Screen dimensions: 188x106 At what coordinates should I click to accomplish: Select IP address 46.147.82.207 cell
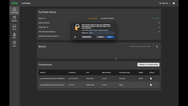tap(73, 79)
